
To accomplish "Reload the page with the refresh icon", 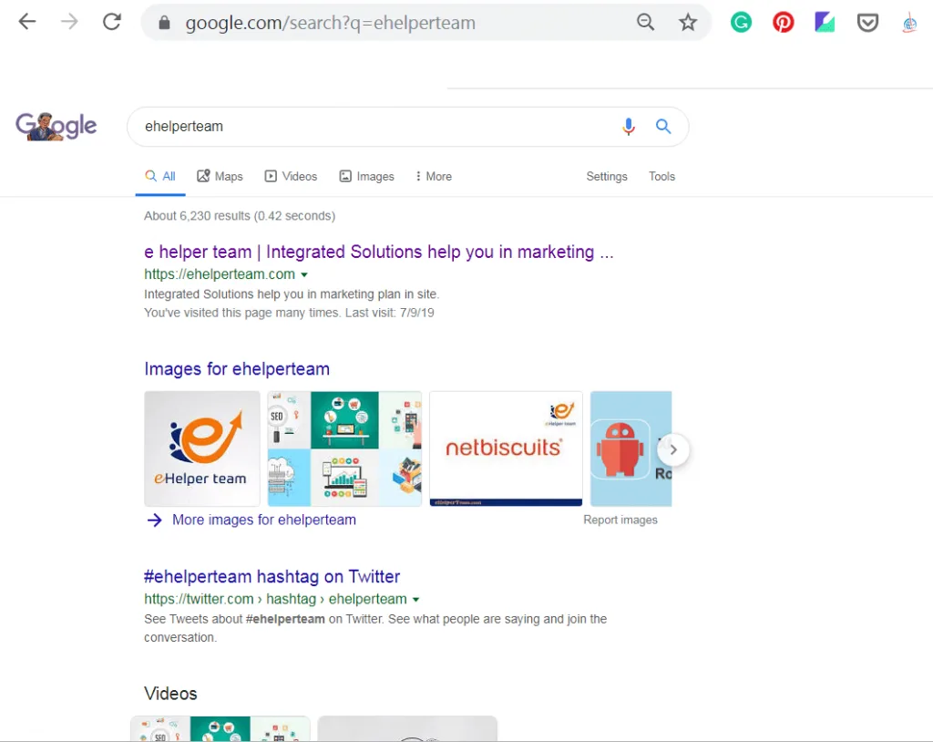I will [x=112, y=22].
